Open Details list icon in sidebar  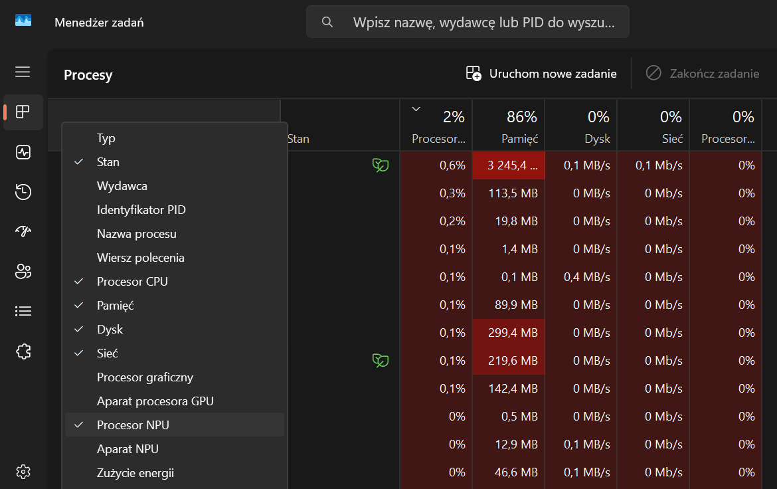pyautogui.click(x=23, y=311)
